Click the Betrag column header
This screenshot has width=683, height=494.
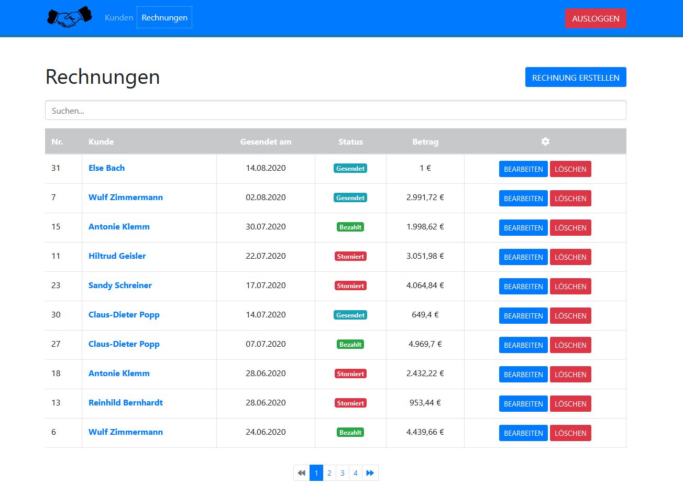pos(425,141)
